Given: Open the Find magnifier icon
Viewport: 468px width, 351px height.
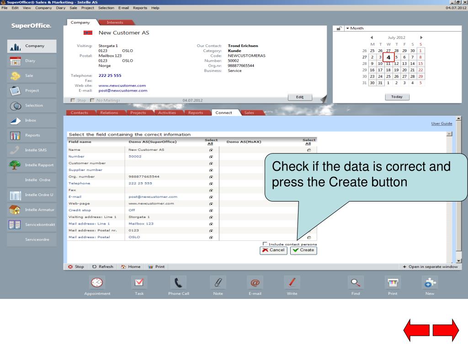Looking at the screenshot, I should click(356, 282).
